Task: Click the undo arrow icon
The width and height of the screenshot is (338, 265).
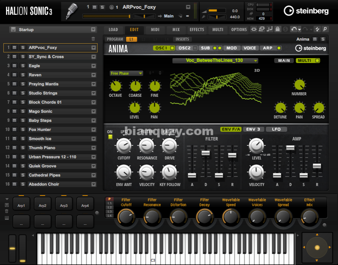Action: pyautogui.click(x=294, y=29)
